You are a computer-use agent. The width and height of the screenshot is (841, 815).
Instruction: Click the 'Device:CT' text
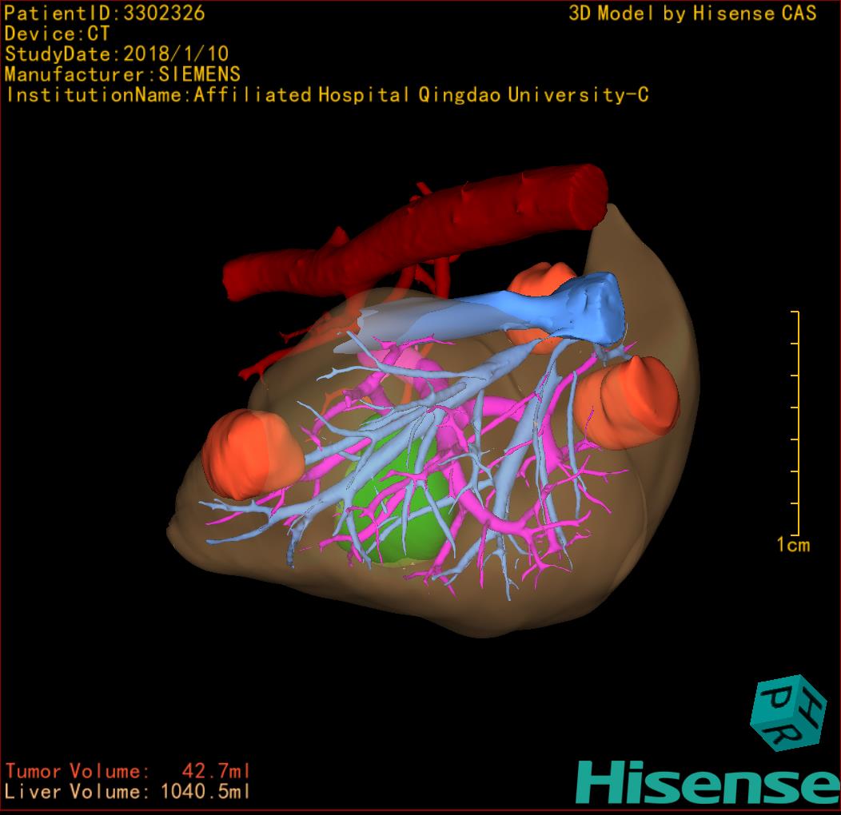(x=57, y=34)
